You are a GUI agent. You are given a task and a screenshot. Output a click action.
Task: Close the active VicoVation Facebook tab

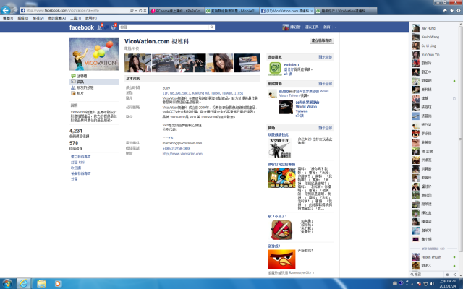click(x=312, y=11)
